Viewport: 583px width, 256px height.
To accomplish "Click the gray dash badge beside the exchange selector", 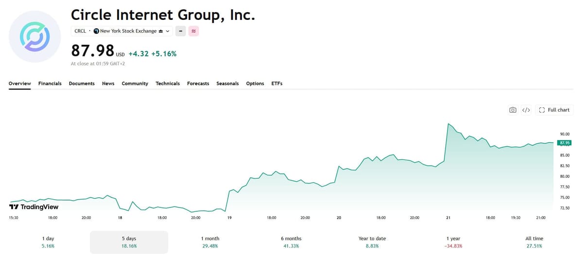I will (181, 31).
